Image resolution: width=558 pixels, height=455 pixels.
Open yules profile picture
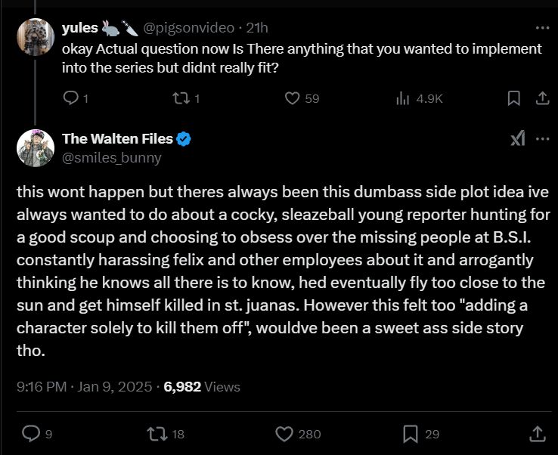pos(36,35)
